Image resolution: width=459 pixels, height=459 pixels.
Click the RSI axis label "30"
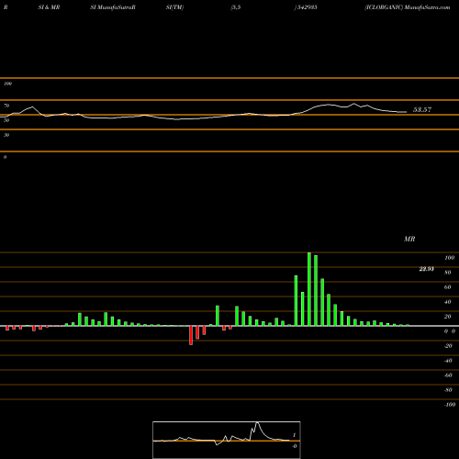(x=6, y=135)
